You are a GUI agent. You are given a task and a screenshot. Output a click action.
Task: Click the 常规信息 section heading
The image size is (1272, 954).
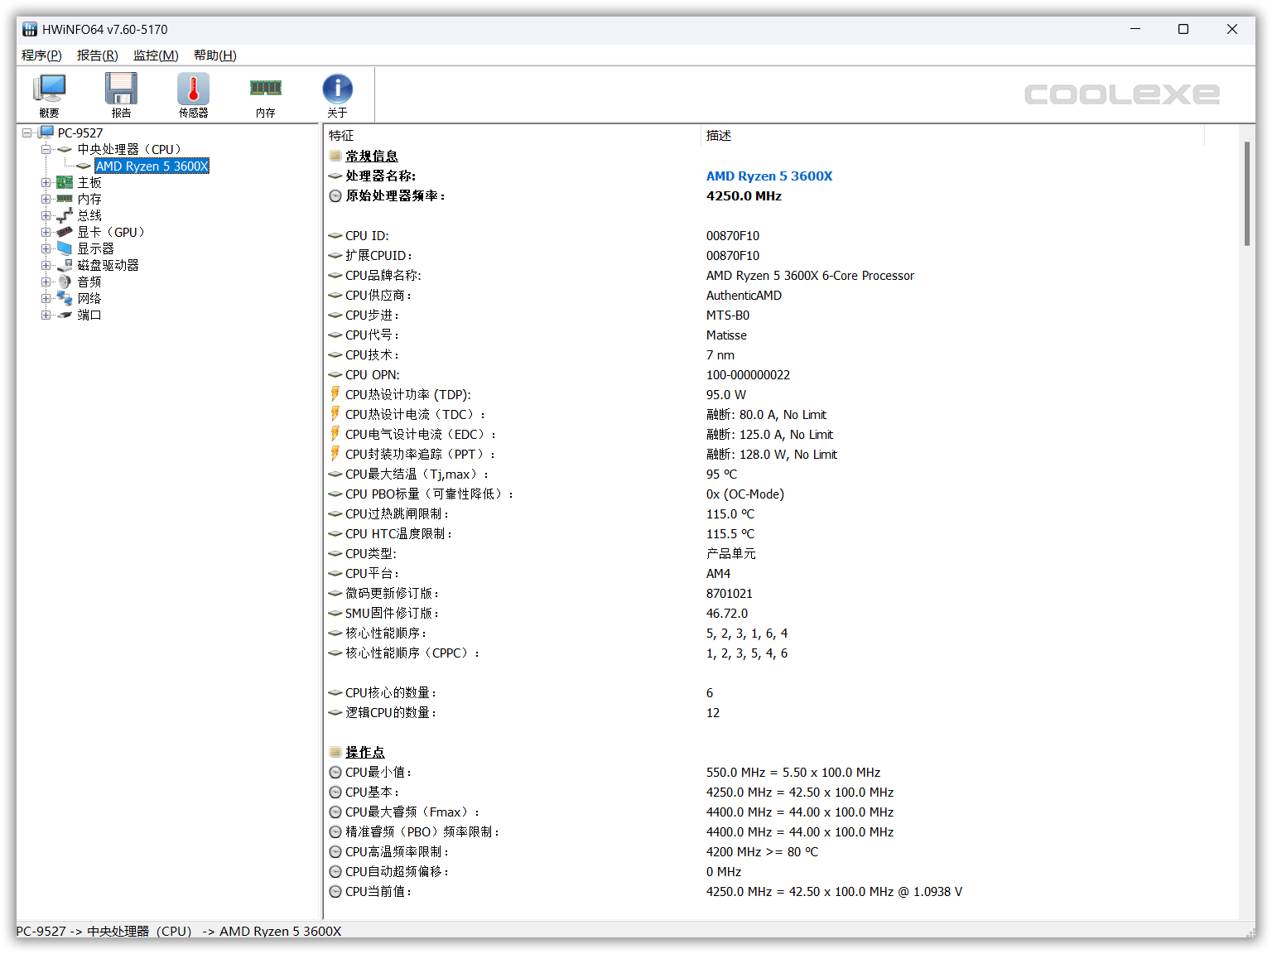370,156
